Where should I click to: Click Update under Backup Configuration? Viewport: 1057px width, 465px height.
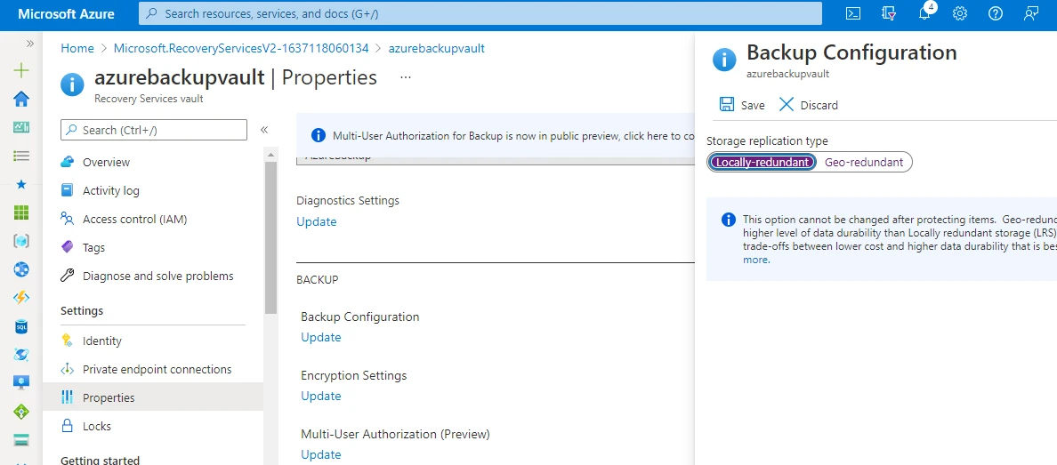(x=321, y=337)
